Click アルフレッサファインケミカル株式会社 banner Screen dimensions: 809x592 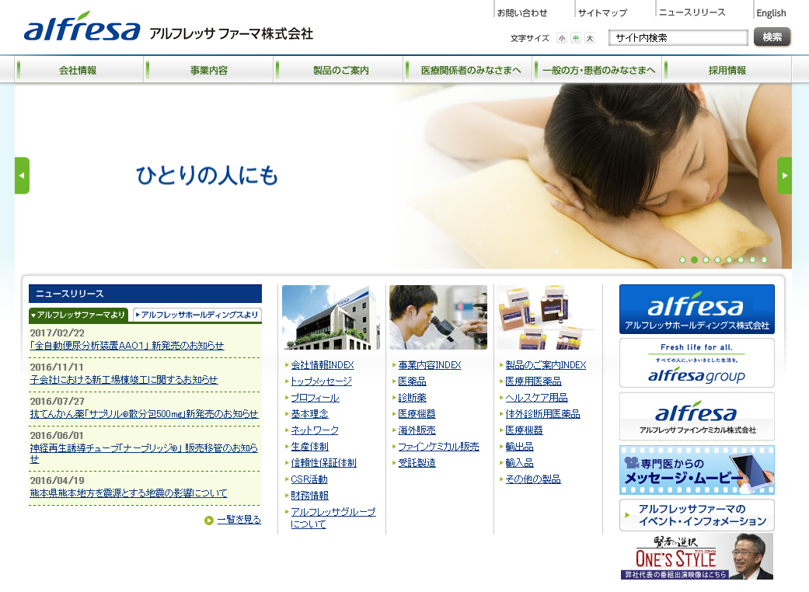[x=697, y=416]
